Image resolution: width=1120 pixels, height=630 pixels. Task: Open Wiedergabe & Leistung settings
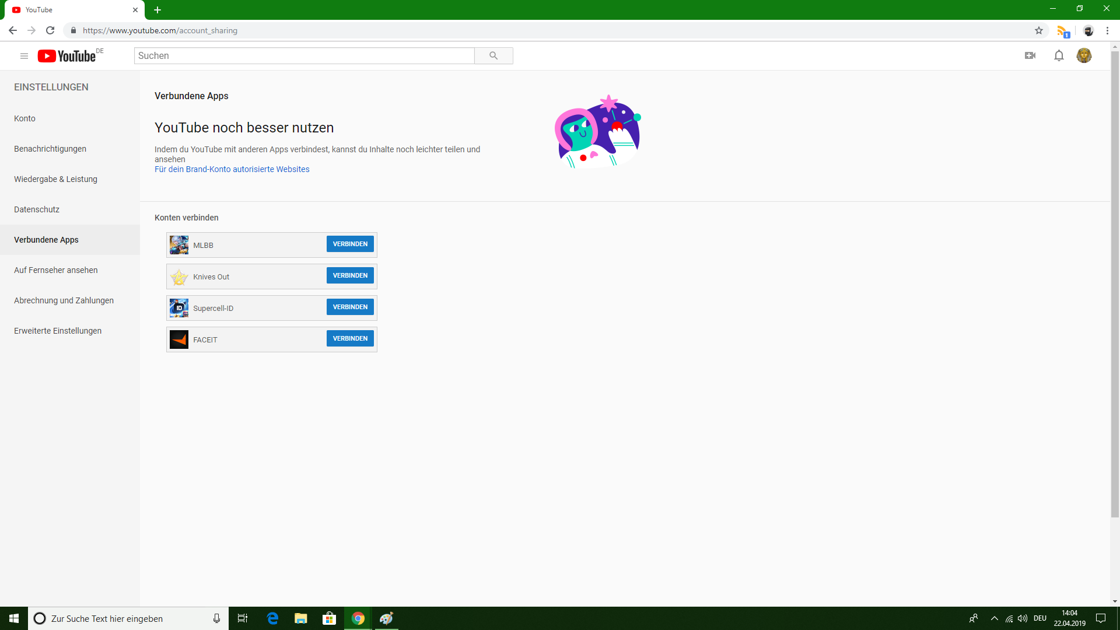55,179
